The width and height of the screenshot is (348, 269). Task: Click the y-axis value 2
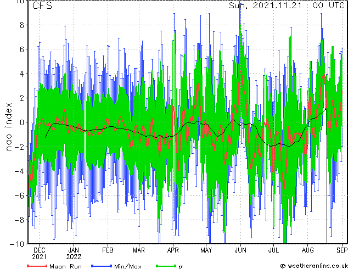(x=22, y=98)
